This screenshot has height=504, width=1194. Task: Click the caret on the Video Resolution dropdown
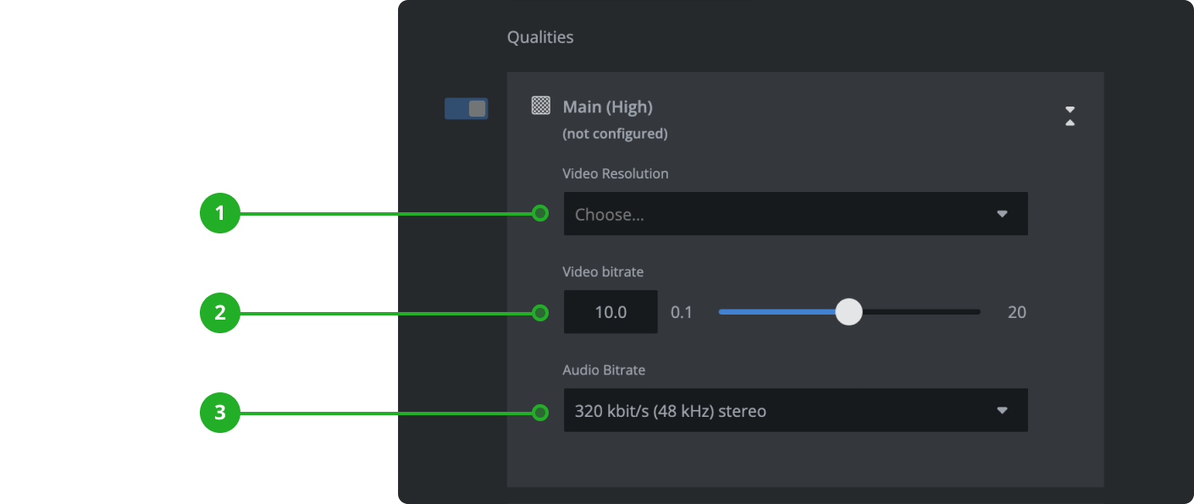(1003, 214)
